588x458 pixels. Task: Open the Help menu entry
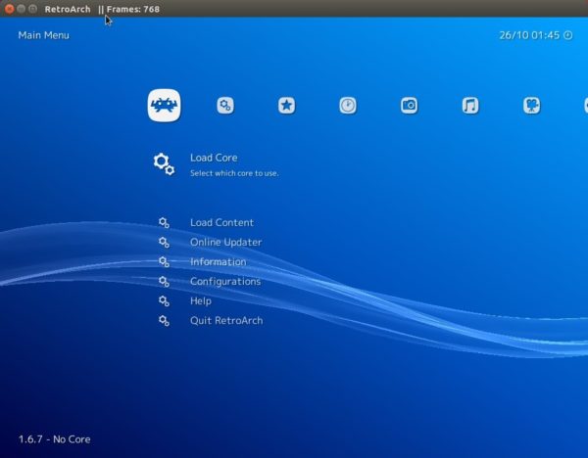[x=201, y=300]
